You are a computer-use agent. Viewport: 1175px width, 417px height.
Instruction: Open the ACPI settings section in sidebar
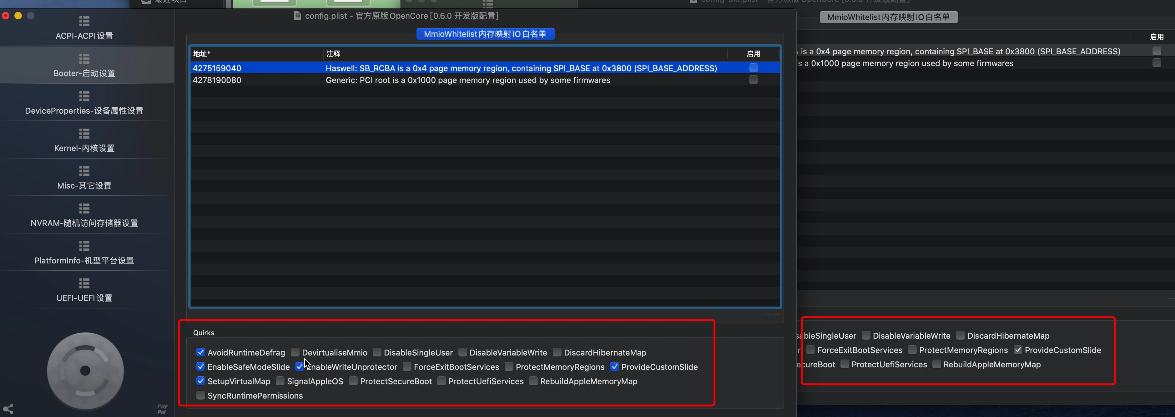[84, 28]
